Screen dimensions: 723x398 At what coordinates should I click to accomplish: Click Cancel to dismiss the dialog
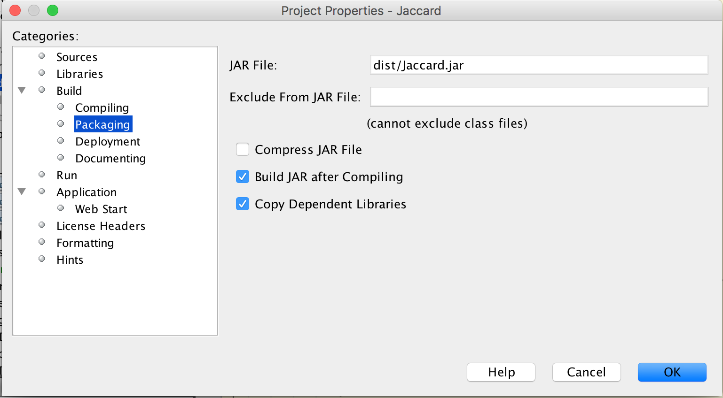(x=586, y=372)
